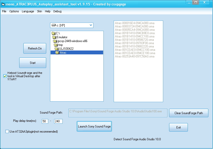Open the Options menu

[14, 11]
